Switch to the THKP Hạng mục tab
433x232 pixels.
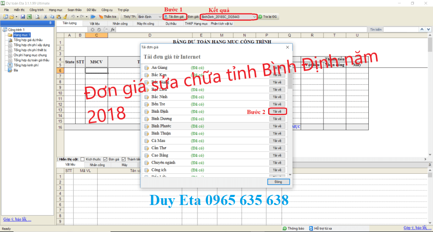tap(196, 24)
